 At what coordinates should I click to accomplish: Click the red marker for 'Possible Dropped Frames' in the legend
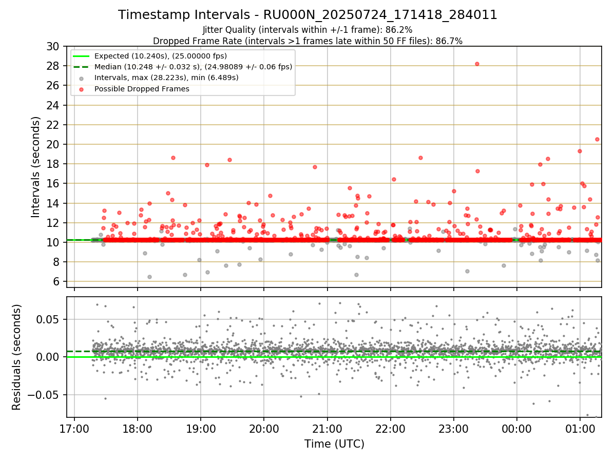point(82,89)
